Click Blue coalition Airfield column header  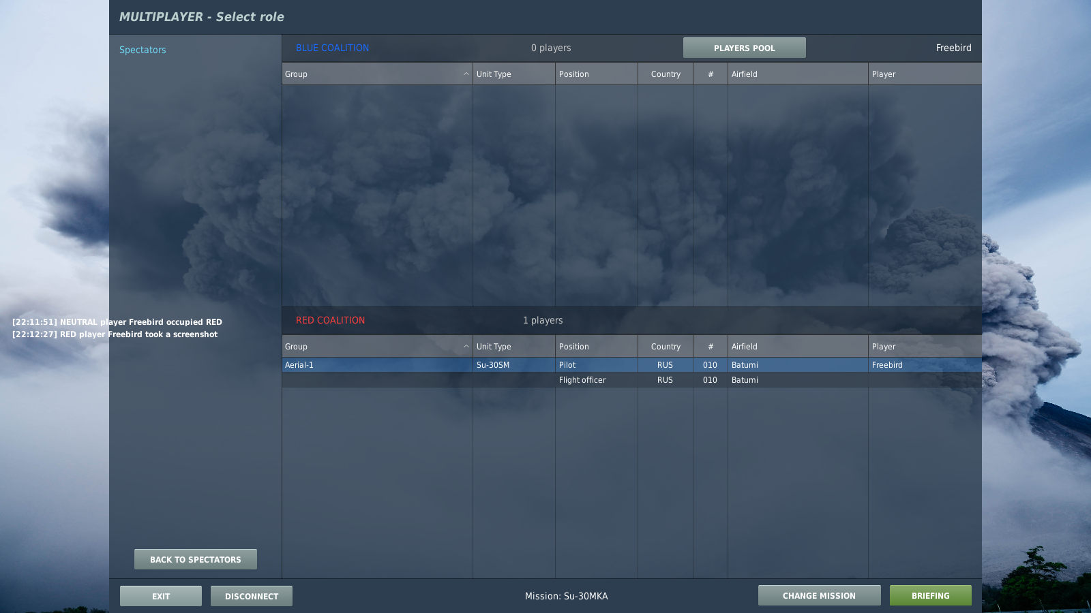pos(798,74)
